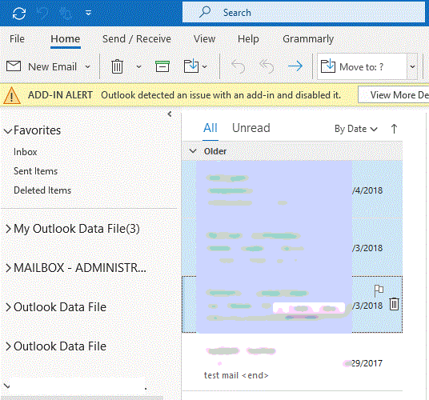This screenshot has width=429, height=400.
Task: Open the New Email dropdown arrow
Action: (x=87, y=66)
